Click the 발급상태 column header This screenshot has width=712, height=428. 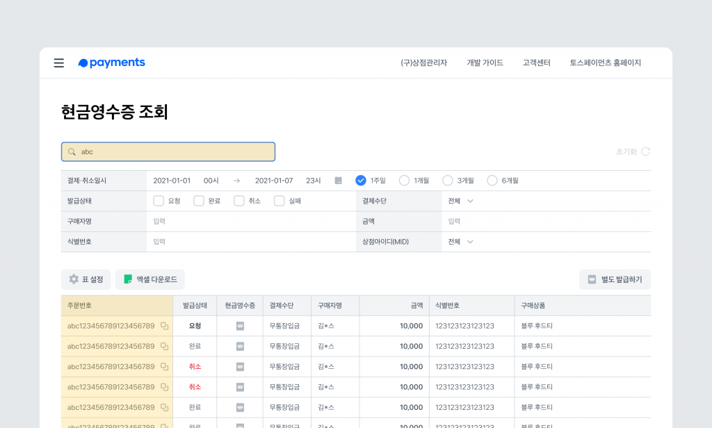(195, 306)
